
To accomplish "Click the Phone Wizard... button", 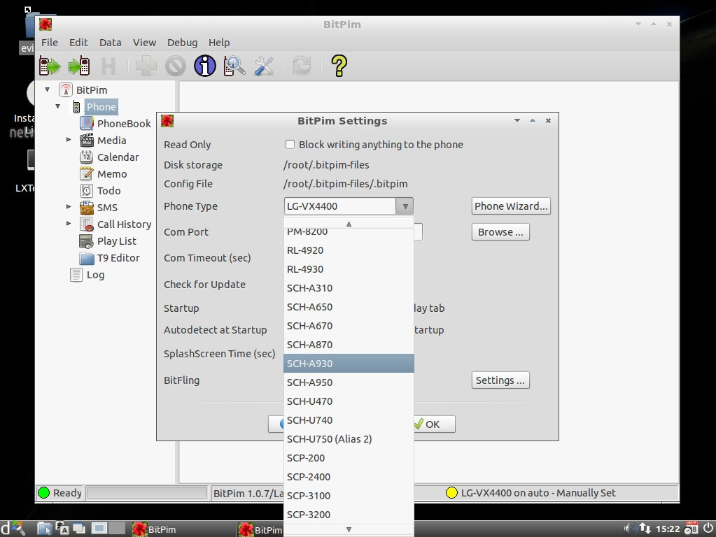I will point(511,206).
